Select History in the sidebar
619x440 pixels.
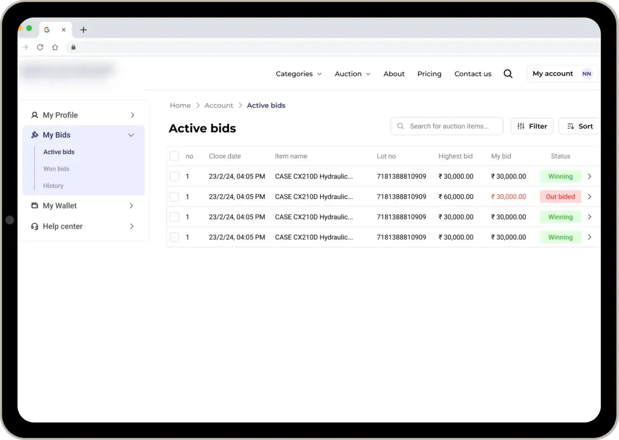(53, 186)
